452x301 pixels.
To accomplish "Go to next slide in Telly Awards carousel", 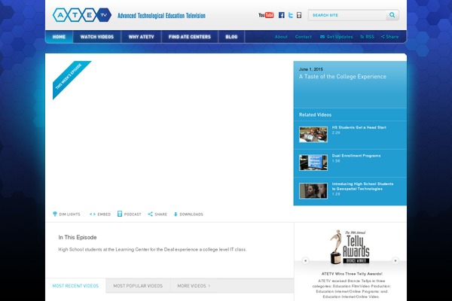I will click(x=395, y=260).
